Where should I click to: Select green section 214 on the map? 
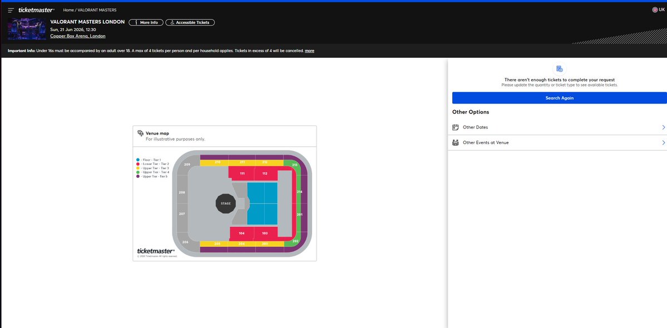coord(299,192)
